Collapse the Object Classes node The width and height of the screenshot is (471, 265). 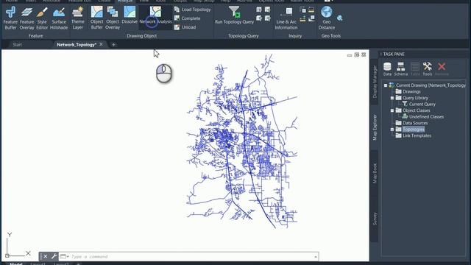click(x=392, y=110)
